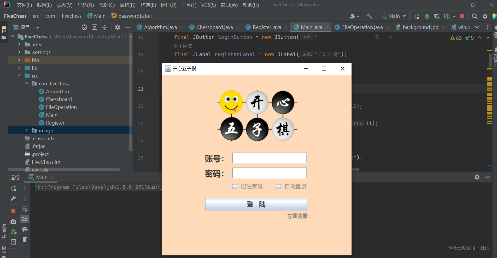
Task: Expand the .idea folder
Action: point(19,44)
